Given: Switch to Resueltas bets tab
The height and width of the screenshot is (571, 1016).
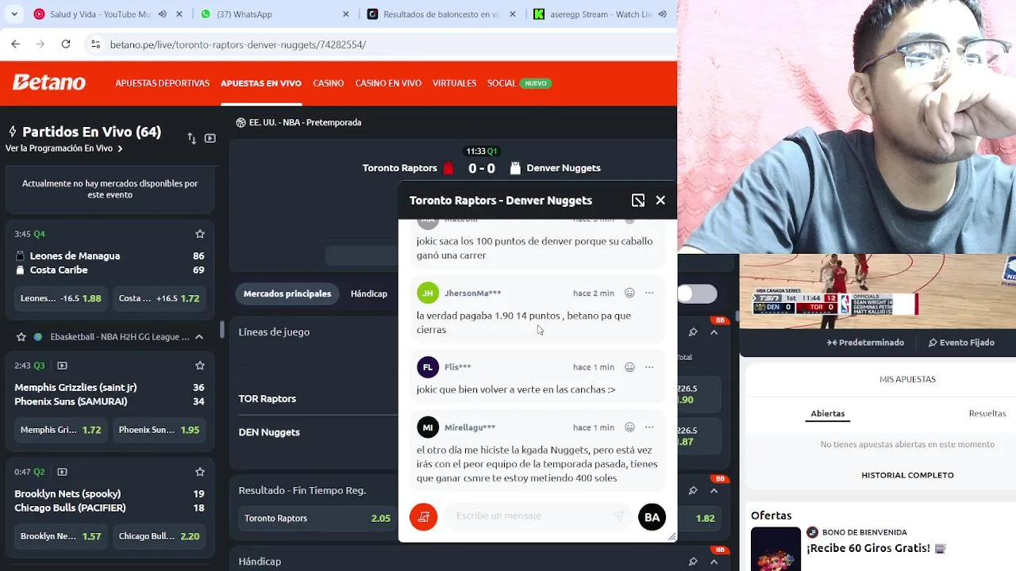Looking at the screenshot, I should 987,414.
